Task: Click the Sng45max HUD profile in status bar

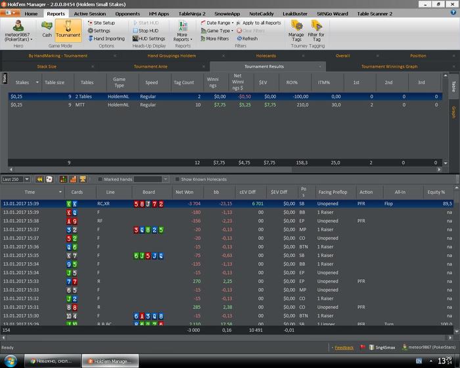Action: pyautogui.click(x=382, y=348)
